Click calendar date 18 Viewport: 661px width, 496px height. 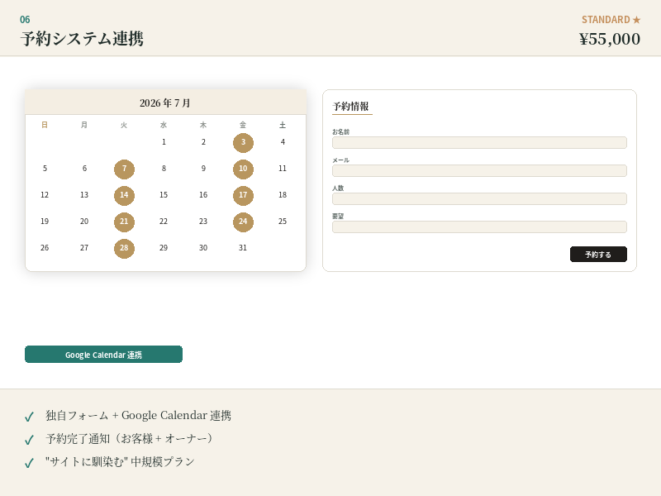[x=283, y=195]
